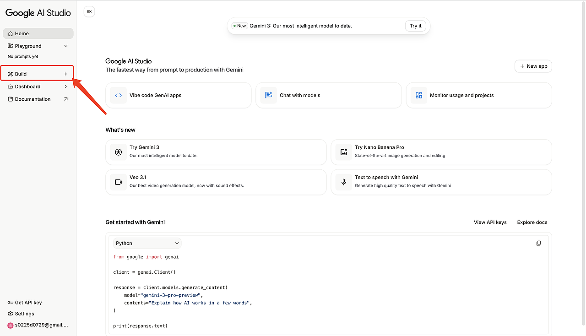Screen dimensions: 586x336
Task: Click the copy code icon
Action: click(538, 243)
